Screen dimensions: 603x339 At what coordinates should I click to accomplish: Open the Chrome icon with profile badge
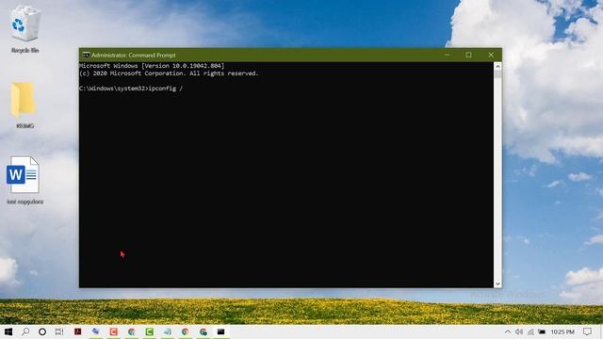[x=204, y=331]
